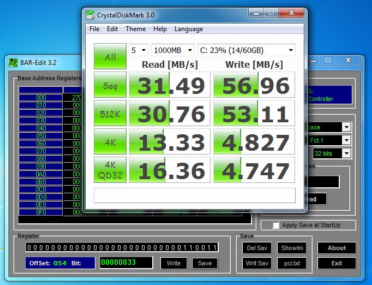
Task: Click the empty comment field in CrystalDiskMark
Action: (x=195, y=195)
